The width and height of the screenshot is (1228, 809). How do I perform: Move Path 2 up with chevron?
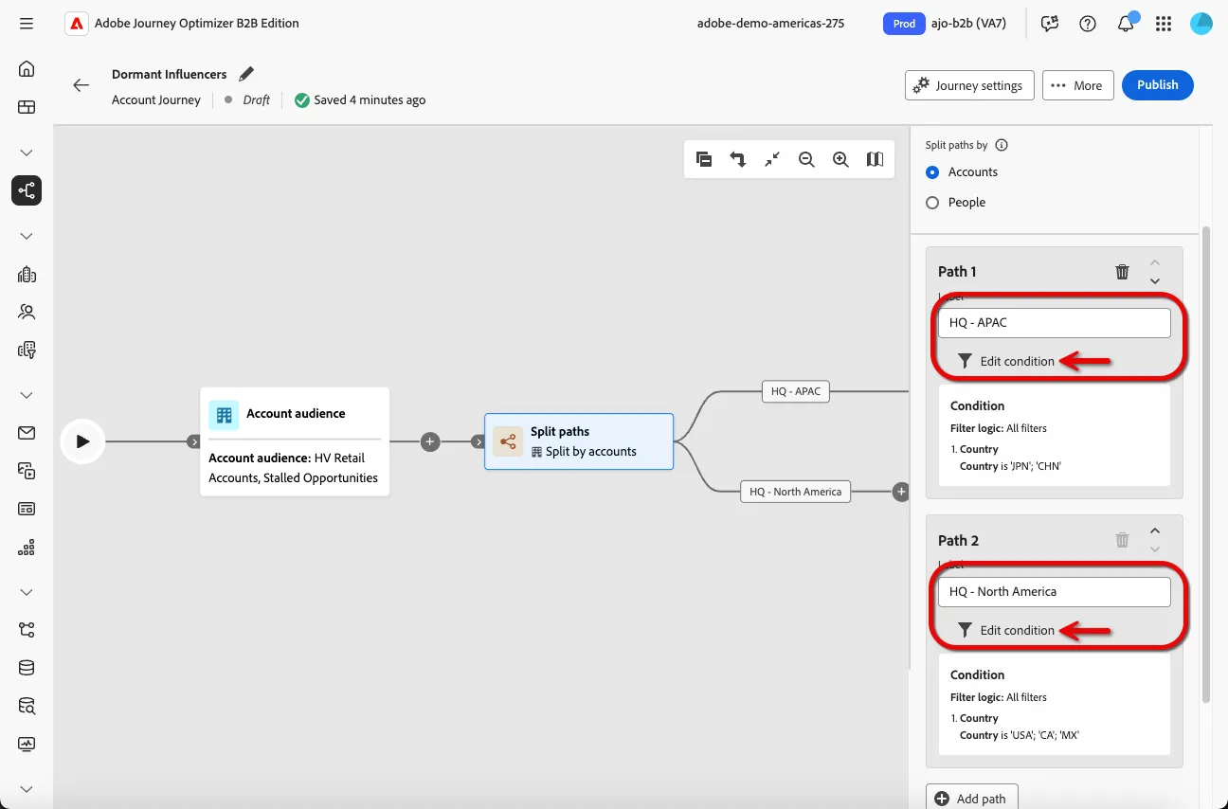tap(1155, 531)
